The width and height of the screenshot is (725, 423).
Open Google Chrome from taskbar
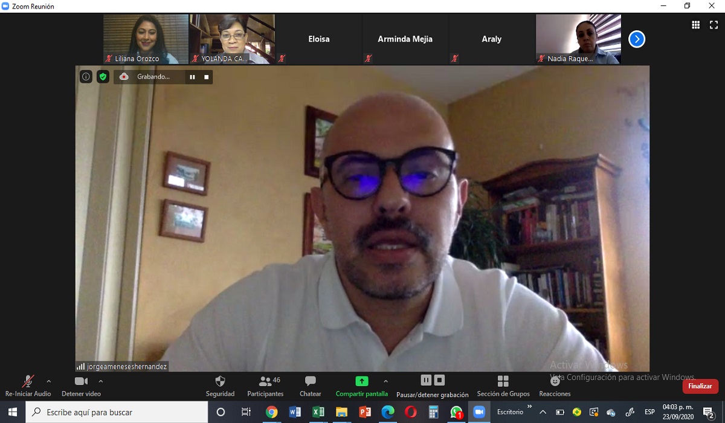click(x=272, y=412)
